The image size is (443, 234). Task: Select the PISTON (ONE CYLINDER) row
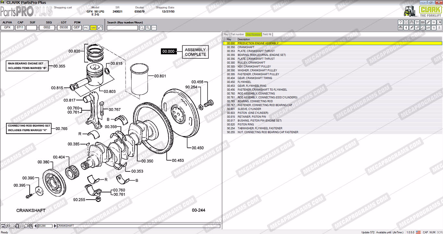click(x=332, y=113)
